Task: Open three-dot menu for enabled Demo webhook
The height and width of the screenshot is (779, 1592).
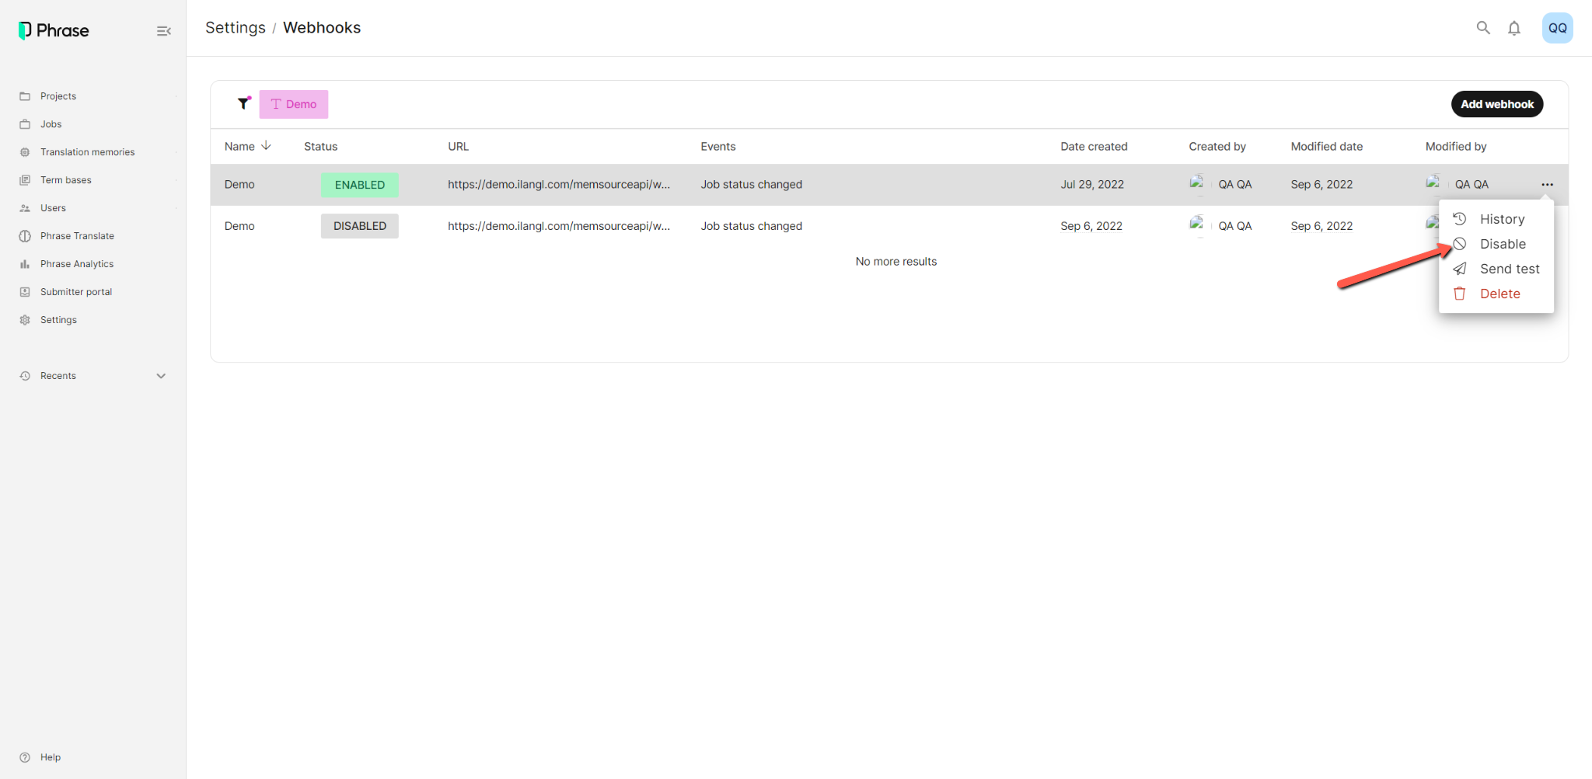Action: (1547, 185)
